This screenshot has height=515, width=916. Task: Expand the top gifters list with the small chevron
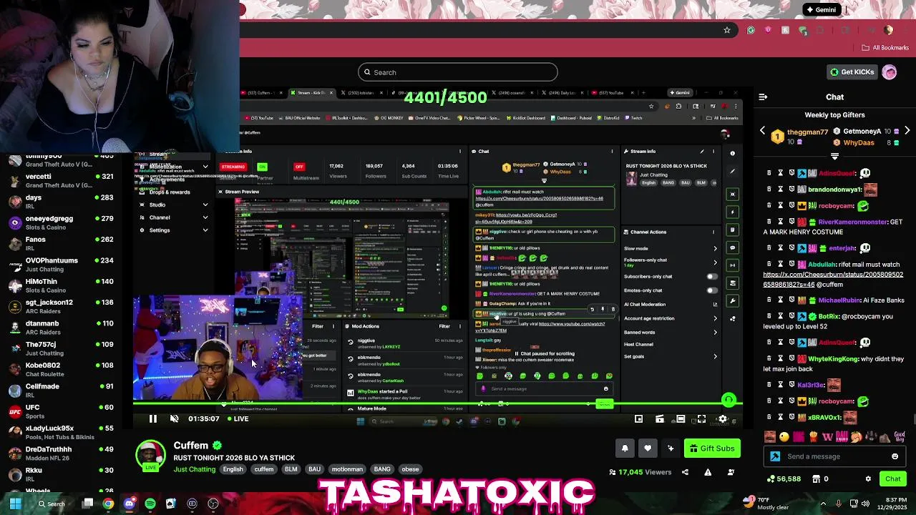[834, 156]
